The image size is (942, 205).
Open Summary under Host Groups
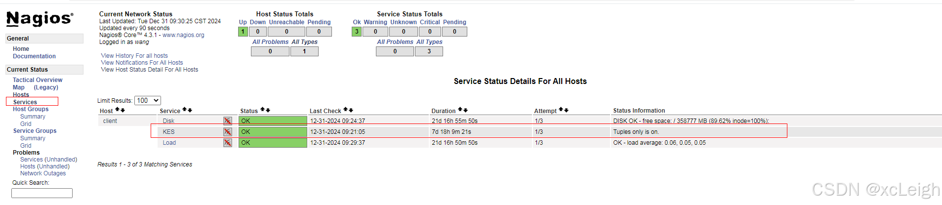tap(33, 117)
